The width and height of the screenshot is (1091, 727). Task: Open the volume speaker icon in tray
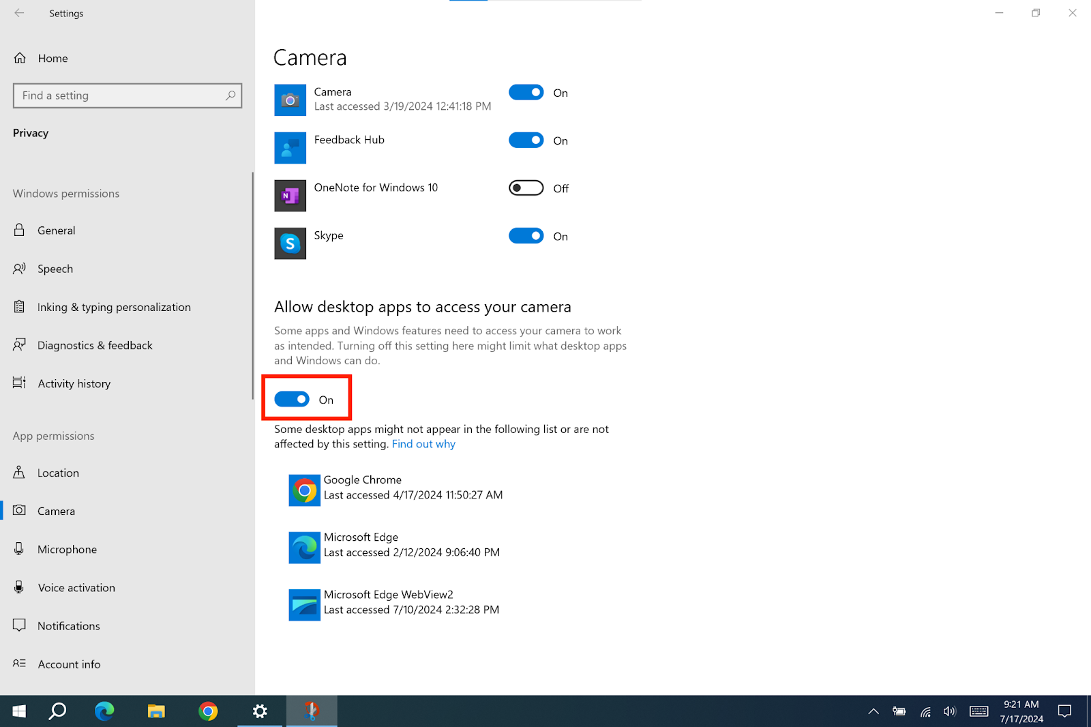pyautogui.click(x=950, y=711)
